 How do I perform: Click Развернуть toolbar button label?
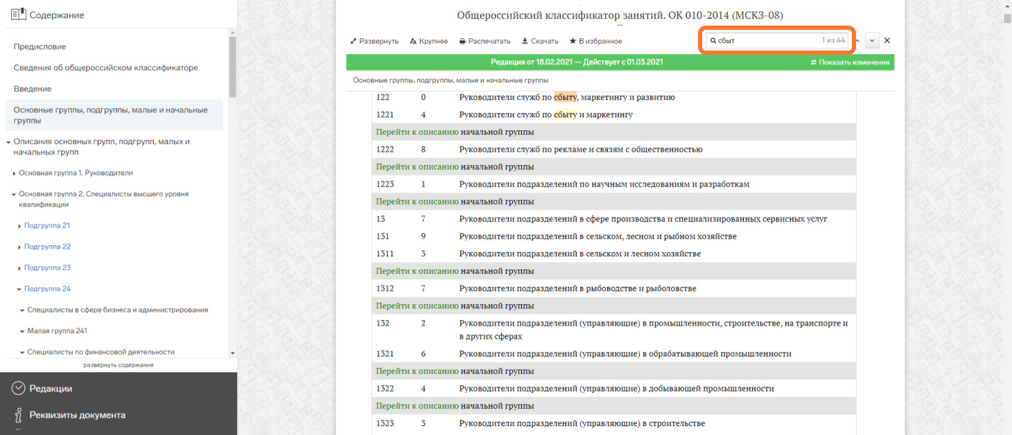pyautogui.click(x=379, y=41)
